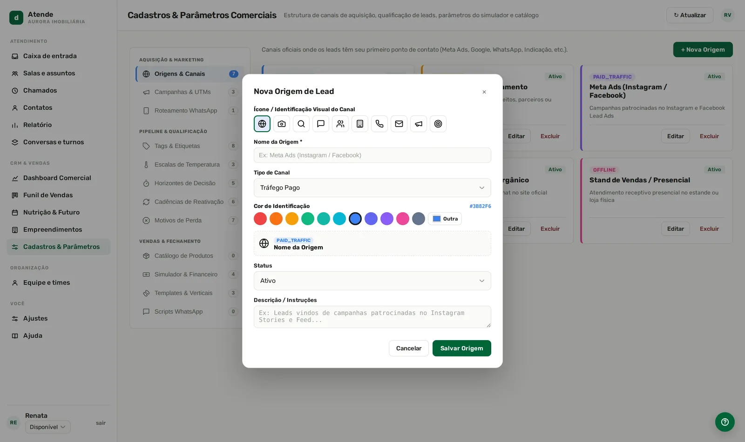Click the sair logout link
Image resolution: width=745 pixels, height=442 pixels.
click(x=101, y=423)
